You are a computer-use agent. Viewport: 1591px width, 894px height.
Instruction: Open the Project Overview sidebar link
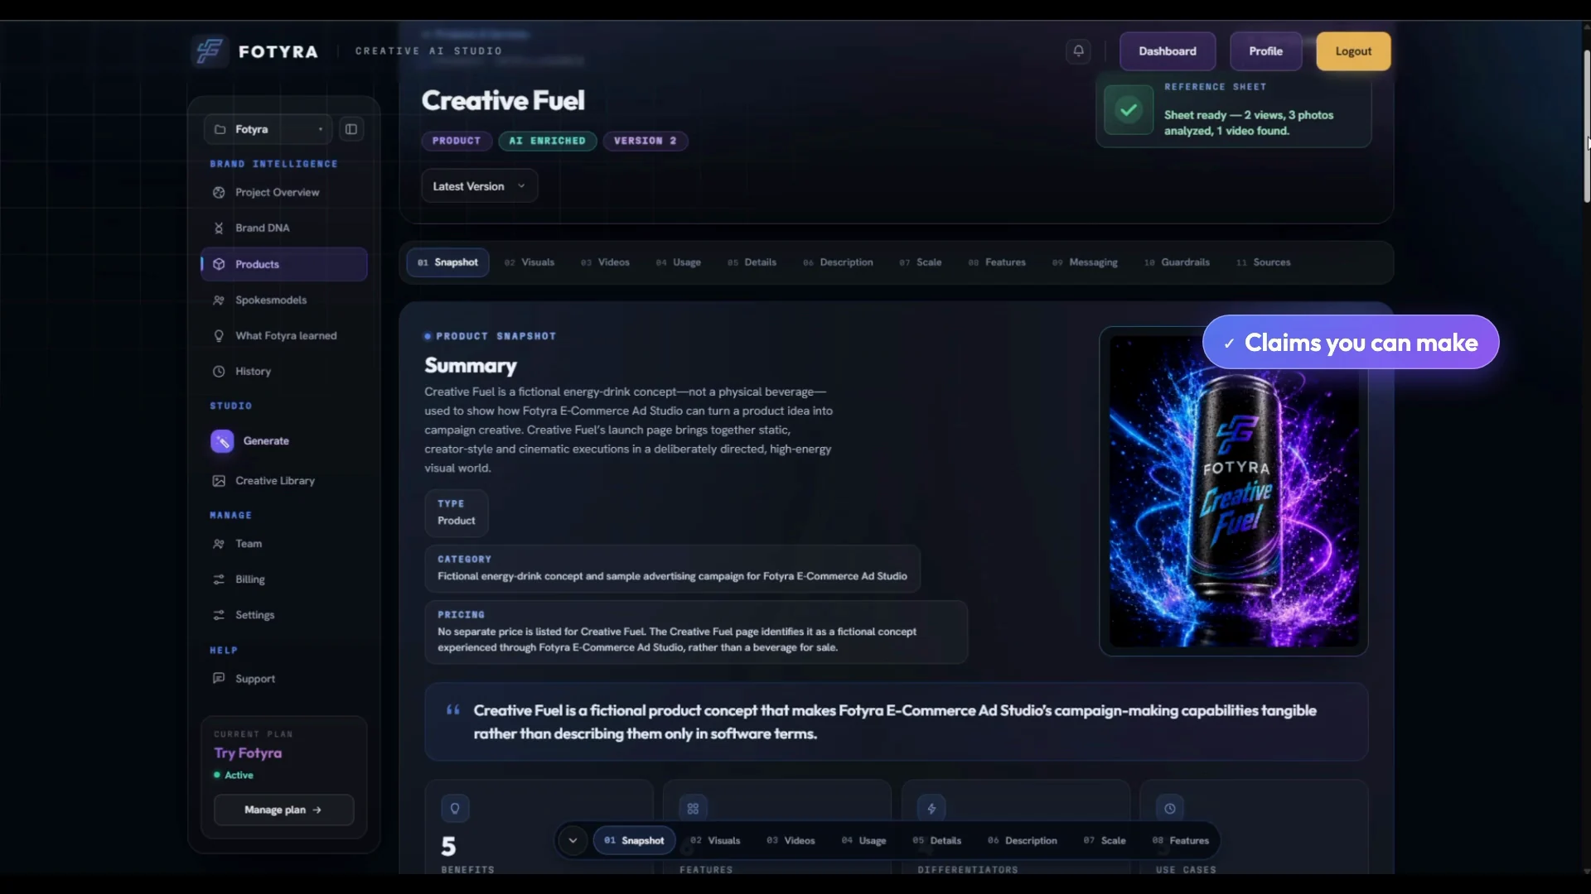click(284, 192)
